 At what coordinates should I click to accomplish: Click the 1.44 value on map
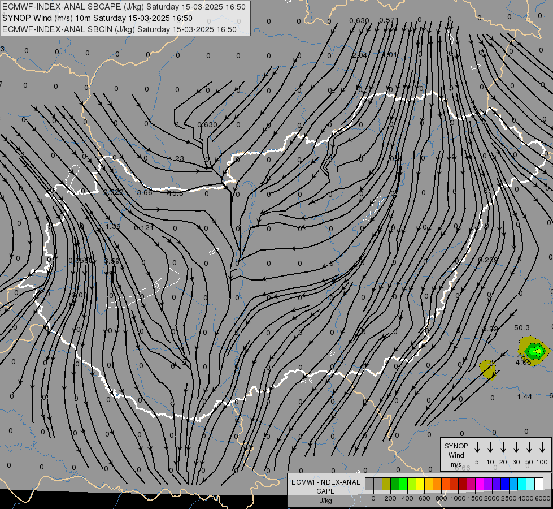pos(524,396)
